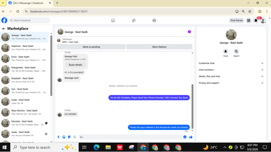This screenshot has width=271, height=152.
Task: Open the Cyn - 1bed 1bath conversation
Action: (x=25, y=91)
